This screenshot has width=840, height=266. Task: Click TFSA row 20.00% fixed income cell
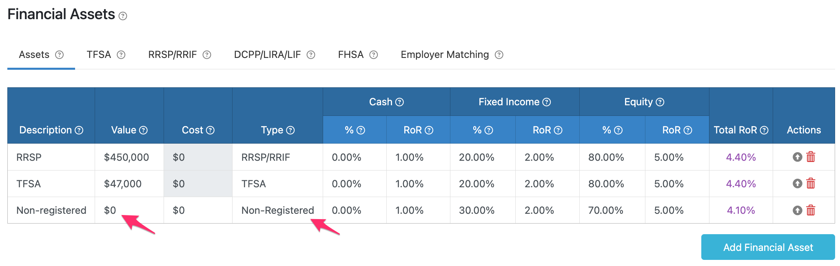[483, 184]
